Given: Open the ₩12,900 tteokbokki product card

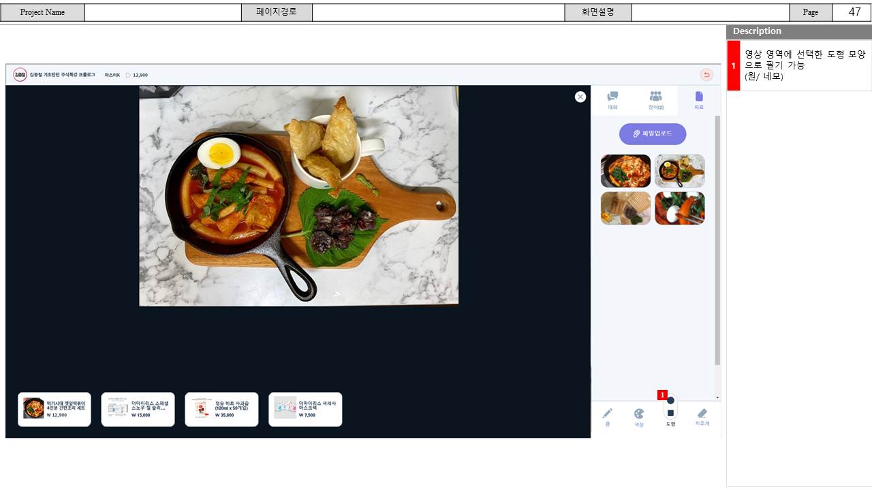Looking at the screenshot, I should [x=54, y=409].
